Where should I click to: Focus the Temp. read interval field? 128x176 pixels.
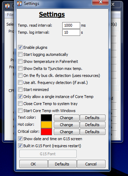(x=71, y=25)
